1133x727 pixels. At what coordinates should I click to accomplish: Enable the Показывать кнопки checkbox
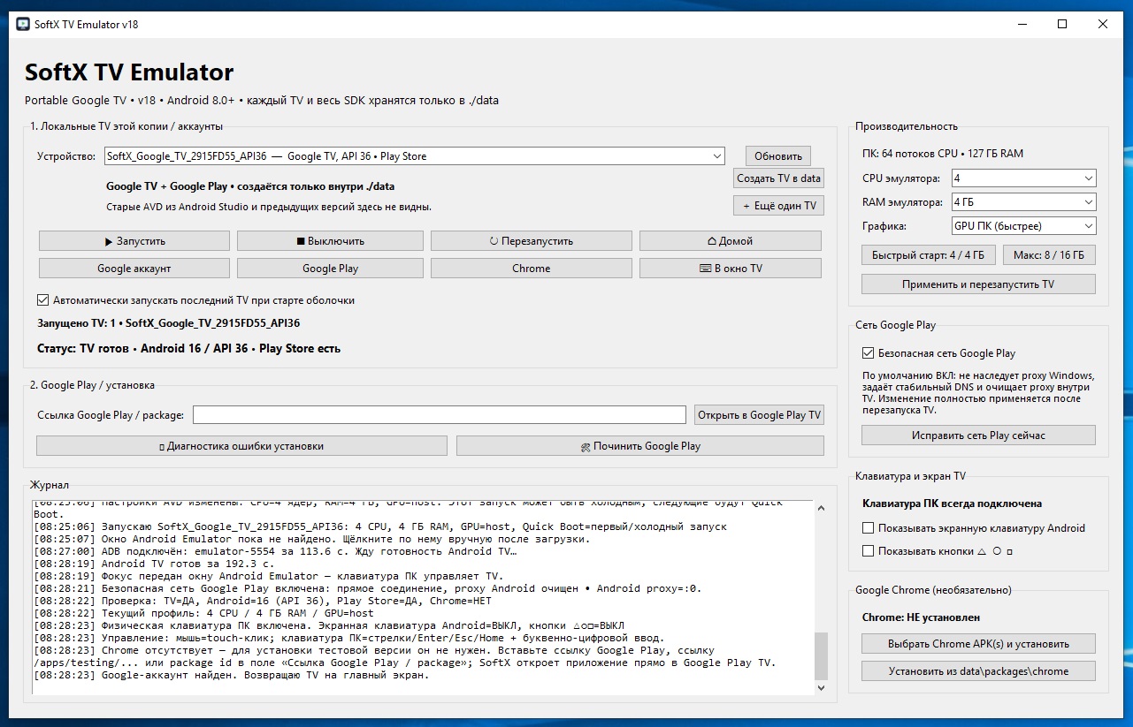[x=869, y=551]
